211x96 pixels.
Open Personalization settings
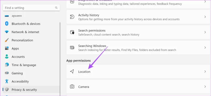tap(22, 40)
